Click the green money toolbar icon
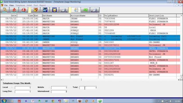The image size is (183, 103). tap(85, 10)
